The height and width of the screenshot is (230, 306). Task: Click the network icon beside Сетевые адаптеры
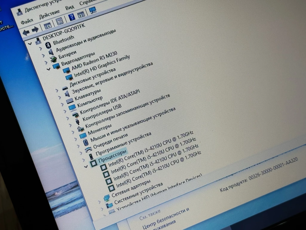coord(107,198)
